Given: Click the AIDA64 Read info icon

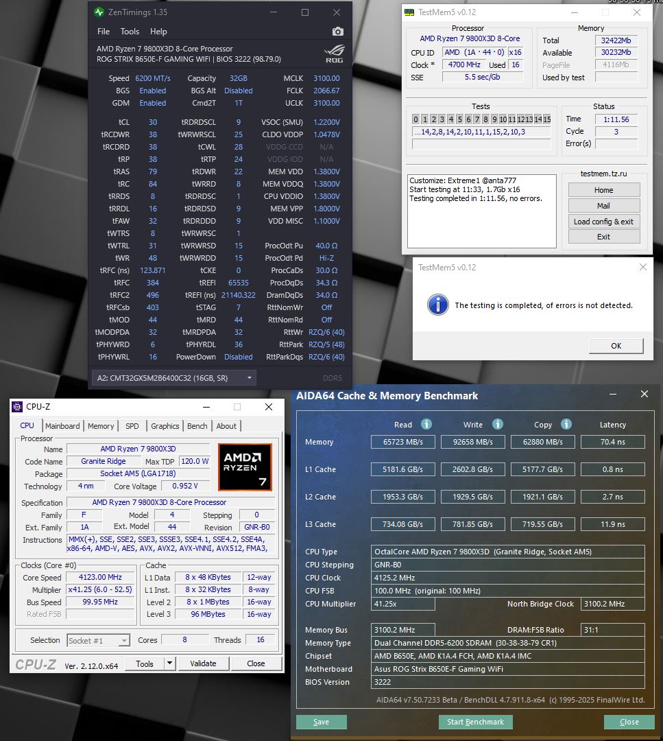Looking at the screenshot, I should [426, 424].
